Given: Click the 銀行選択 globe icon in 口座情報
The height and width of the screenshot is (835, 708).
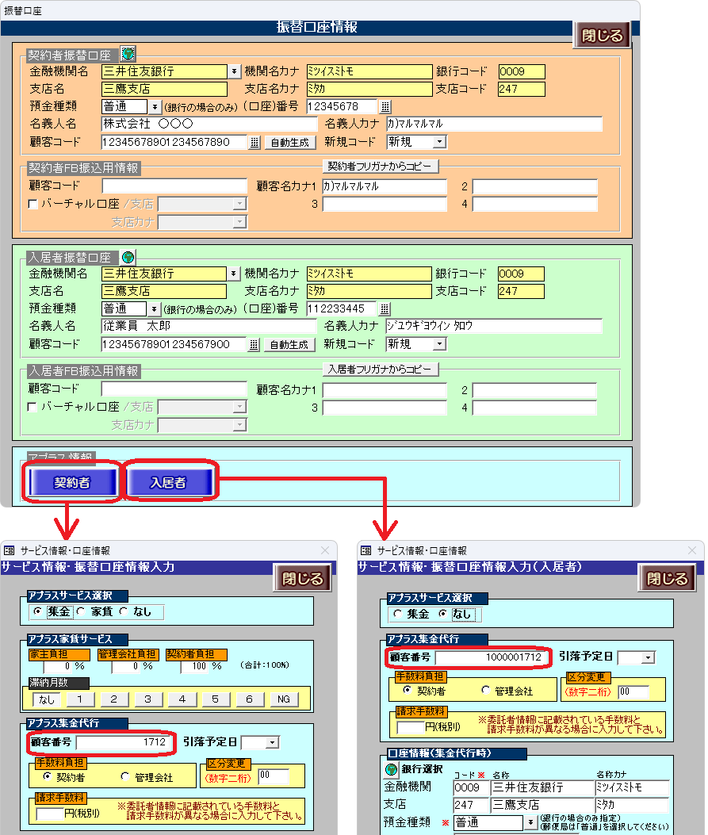Looking at the screenshot, I should (391, 768).
